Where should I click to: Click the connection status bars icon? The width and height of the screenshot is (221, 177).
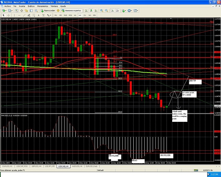[196, 170]
